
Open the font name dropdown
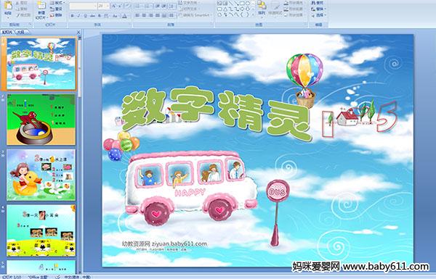pyautogui.click(x=83, y=6)
